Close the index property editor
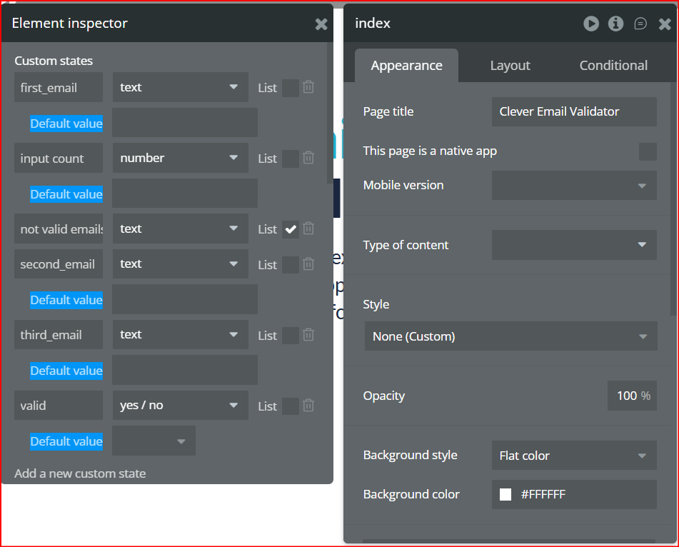This screenshot has width=679, height=547. [665, 24]
